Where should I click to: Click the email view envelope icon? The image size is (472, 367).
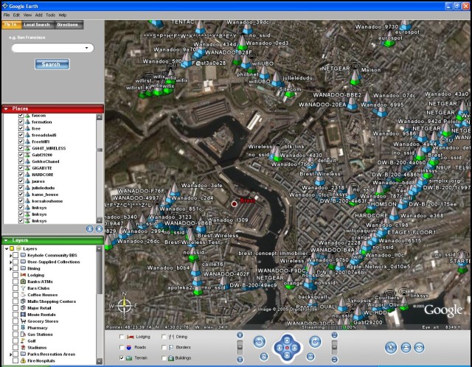(x=419, y=347)
